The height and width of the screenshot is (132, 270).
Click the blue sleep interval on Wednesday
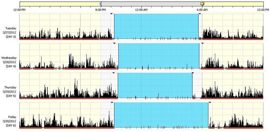tap(159, 56)
